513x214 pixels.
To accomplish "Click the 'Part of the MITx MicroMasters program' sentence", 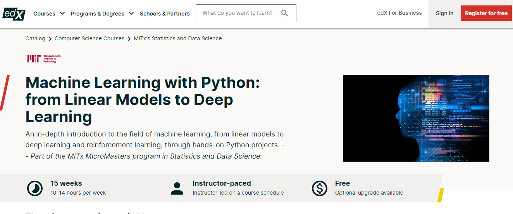I will pos(146,156).
